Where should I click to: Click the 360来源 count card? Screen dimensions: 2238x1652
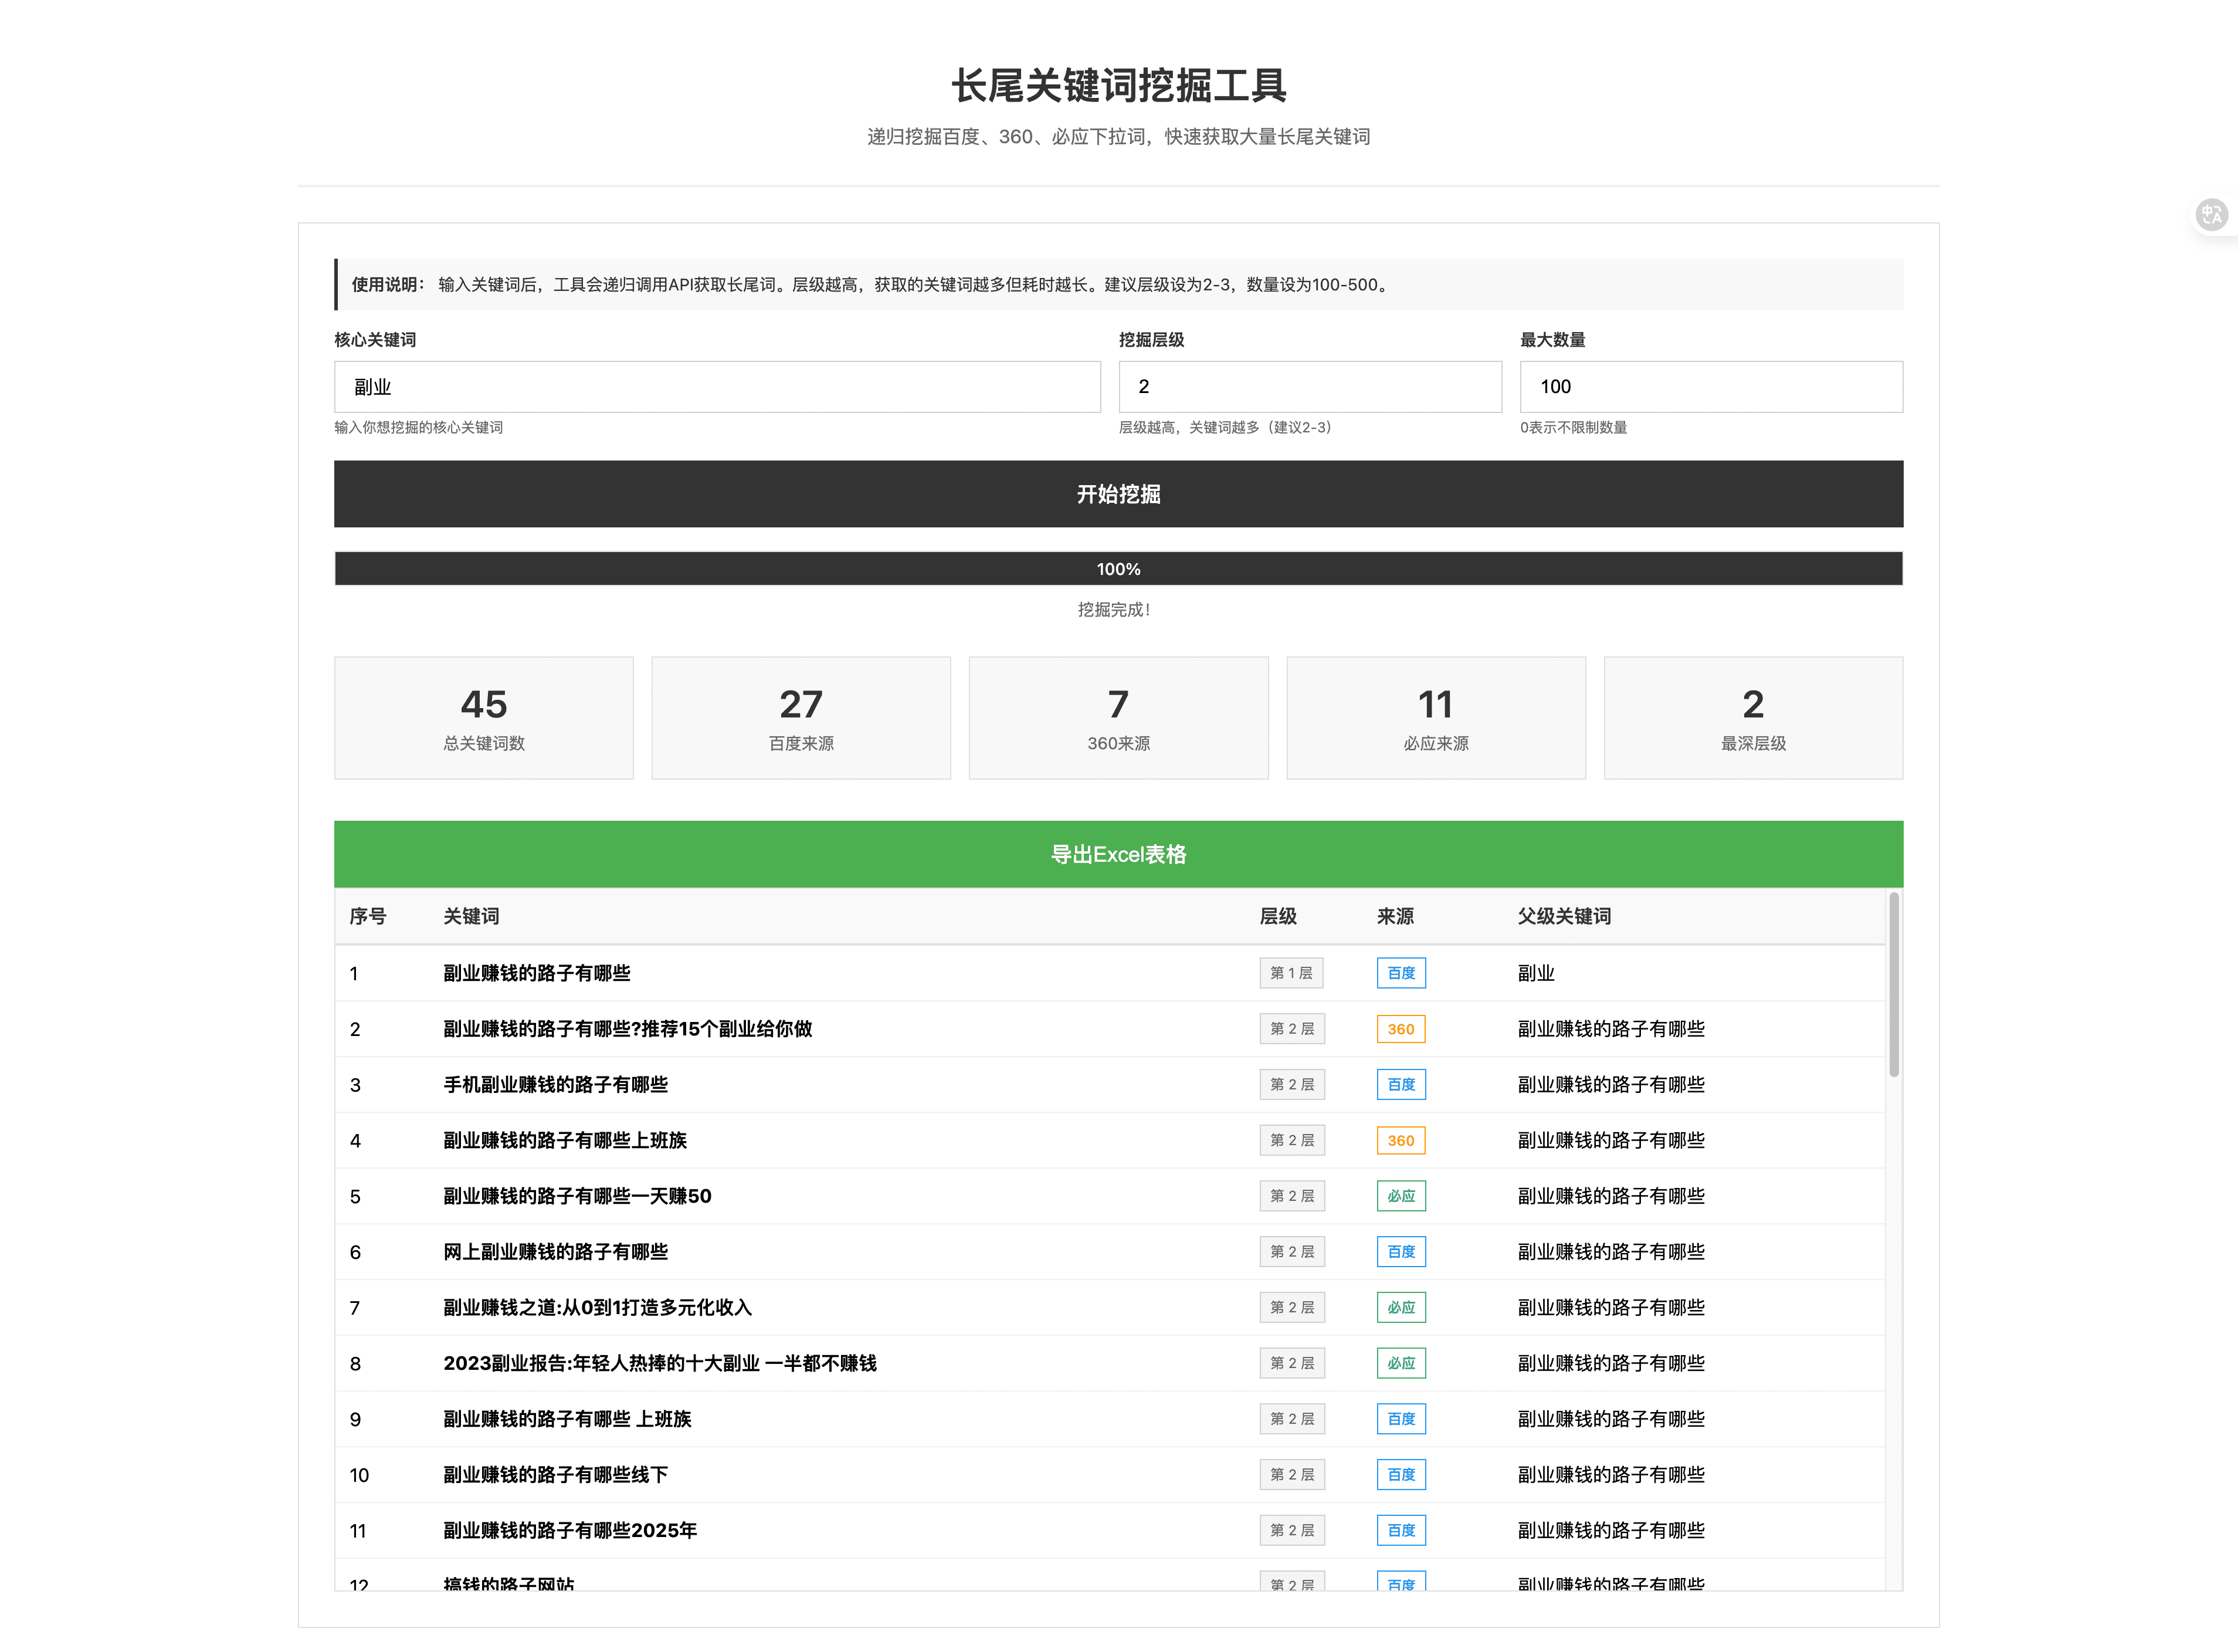point(1117,718)
